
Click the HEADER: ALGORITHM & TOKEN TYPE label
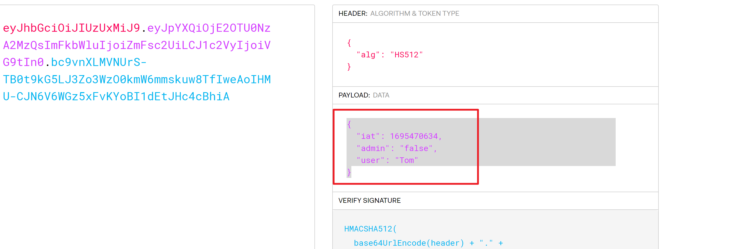[x=399, y=13]
